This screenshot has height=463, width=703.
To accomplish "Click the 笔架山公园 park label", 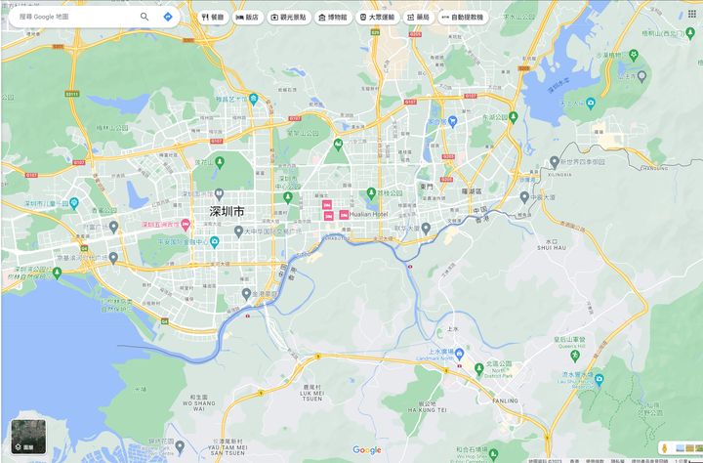I will pos(303,133).
